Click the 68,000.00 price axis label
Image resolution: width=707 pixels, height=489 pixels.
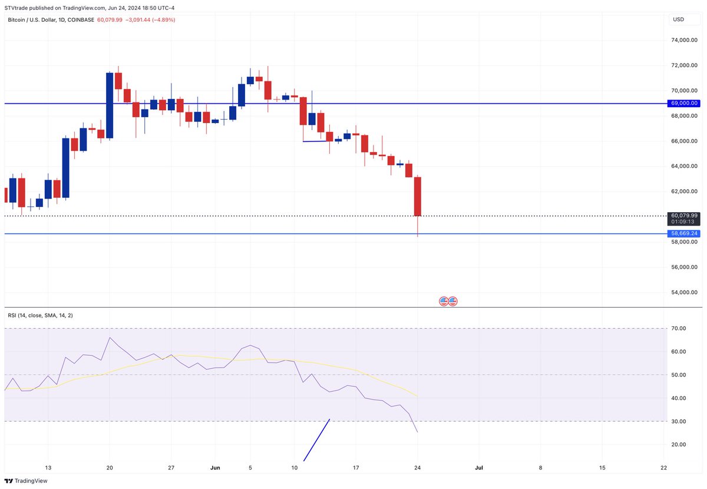click(x=685, y=115)
